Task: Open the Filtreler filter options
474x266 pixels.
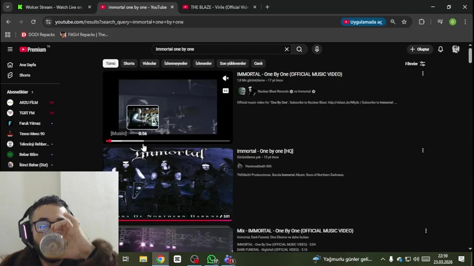Action: coord(415,64)
